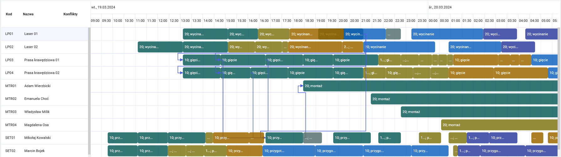
Task: Click the gray task bar in Laser 01 row
Action: tap(393, 34)
